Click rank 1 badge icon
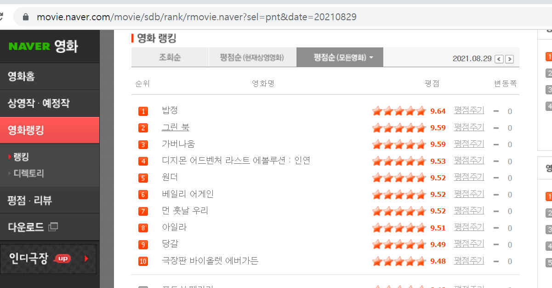The height and width of the screenshot is (288, 552). tap(143, 111)
